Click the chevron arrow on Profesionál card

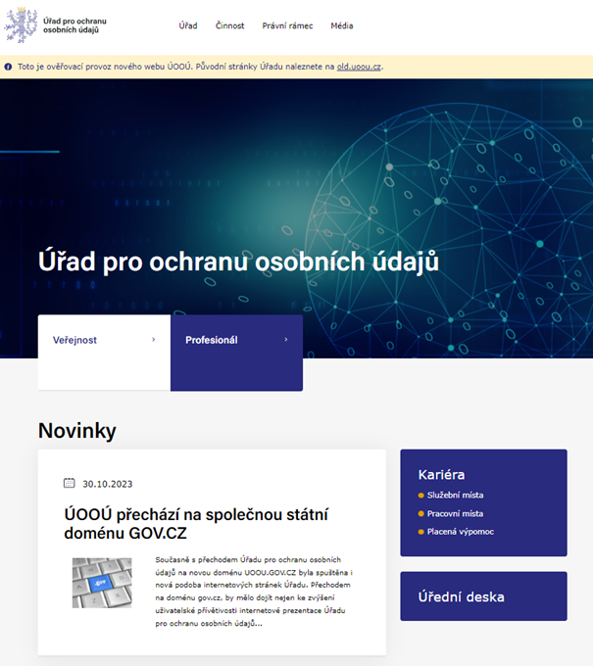pyautogui.click(x=286, y=340)
